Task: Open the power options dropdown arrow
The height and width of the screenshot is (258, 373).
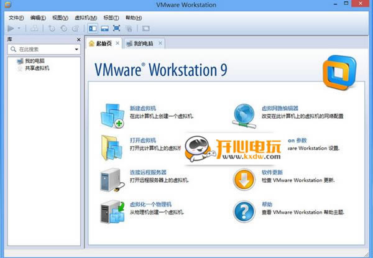Action: tap(19, 29)
